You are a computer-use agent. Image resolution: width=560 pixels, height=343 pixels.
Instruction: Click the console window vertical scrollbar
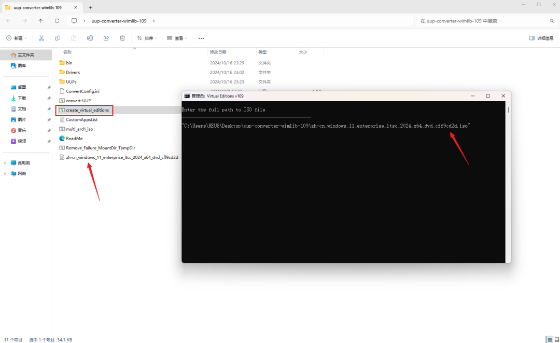click(x=508, y=182)
